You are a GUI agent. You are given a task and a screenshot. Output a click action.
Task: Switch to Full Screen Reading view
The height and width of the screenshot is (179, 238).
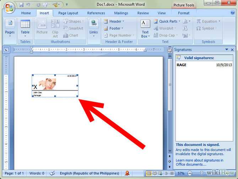tap(155, 173)
